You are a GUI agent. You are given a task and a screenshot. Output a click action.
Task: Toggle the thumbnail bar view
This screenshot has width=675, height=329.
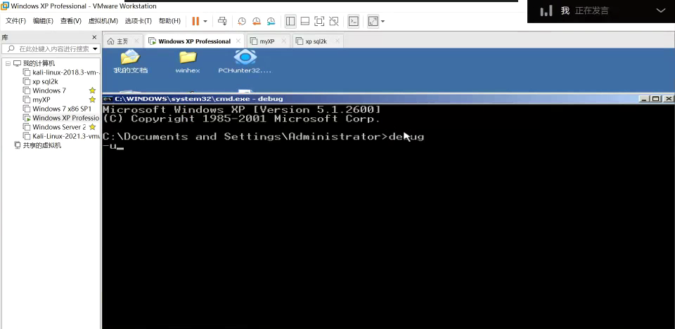pyautogui.click(x=304, y=21)
